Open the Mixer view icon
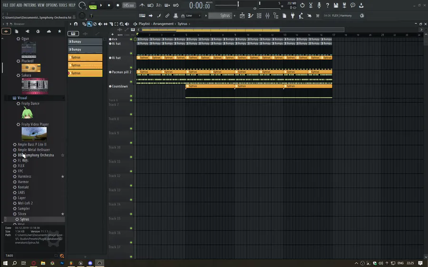 pos(267,16)
